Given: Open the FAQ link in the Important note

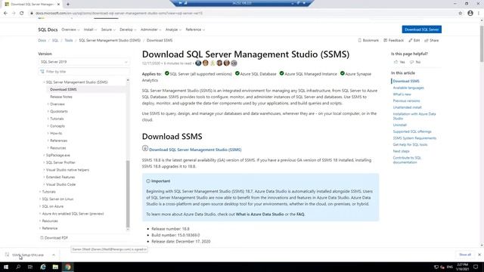Looking at the screenshot, I should 300,214.
